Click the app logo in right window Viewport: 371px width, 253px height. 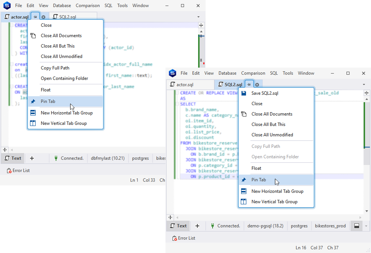[173, 73]
